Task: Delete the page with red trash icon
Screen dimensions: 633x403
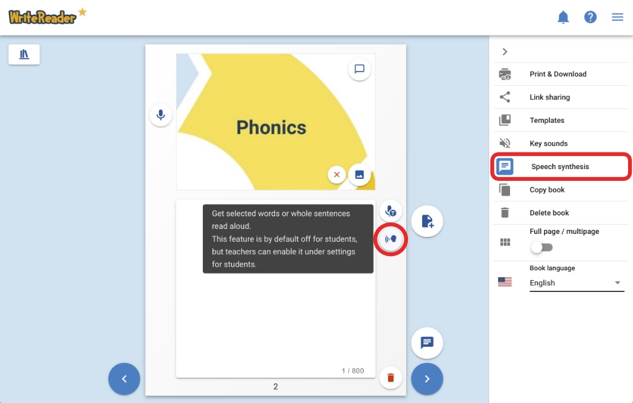Action: pos(390,377)
